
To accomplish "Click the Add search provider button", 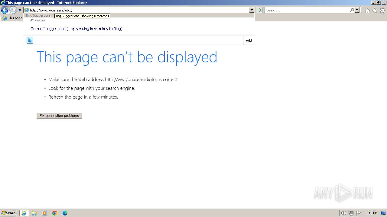I will [x=249, y=40].
